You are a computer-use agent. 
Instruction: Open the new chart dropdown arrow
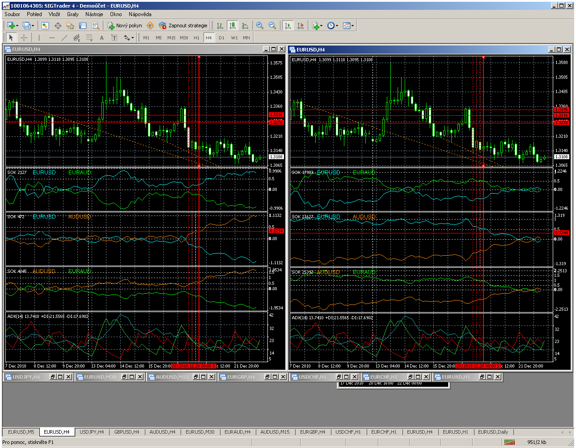(17, 26)
